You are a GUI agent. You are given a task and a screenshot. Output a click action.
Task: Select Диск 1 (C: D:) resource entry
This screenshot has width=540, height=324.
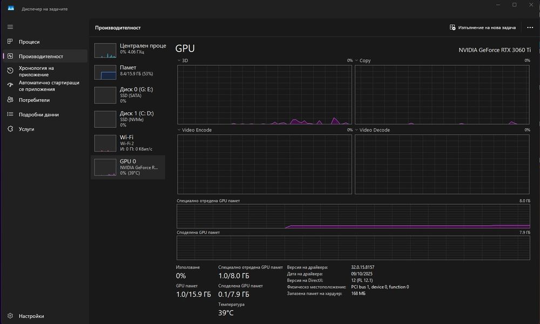(x=128, y=119)
